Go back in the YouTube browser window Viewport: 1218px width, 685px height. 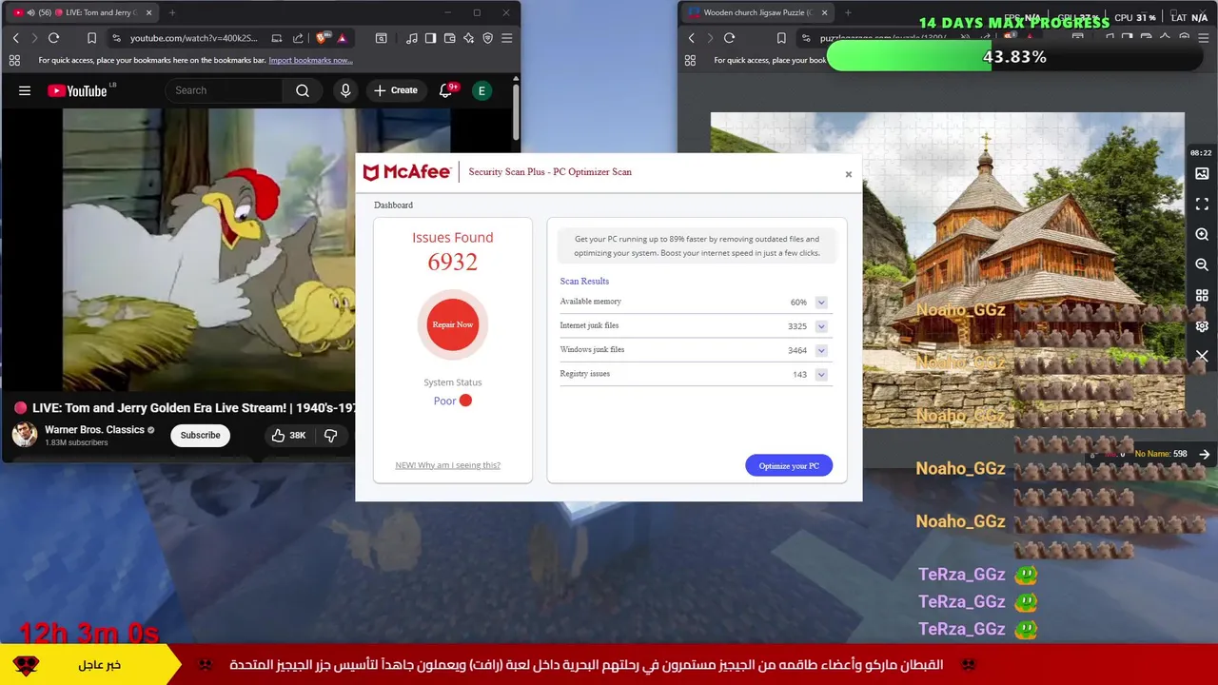[x=15, y=38]
